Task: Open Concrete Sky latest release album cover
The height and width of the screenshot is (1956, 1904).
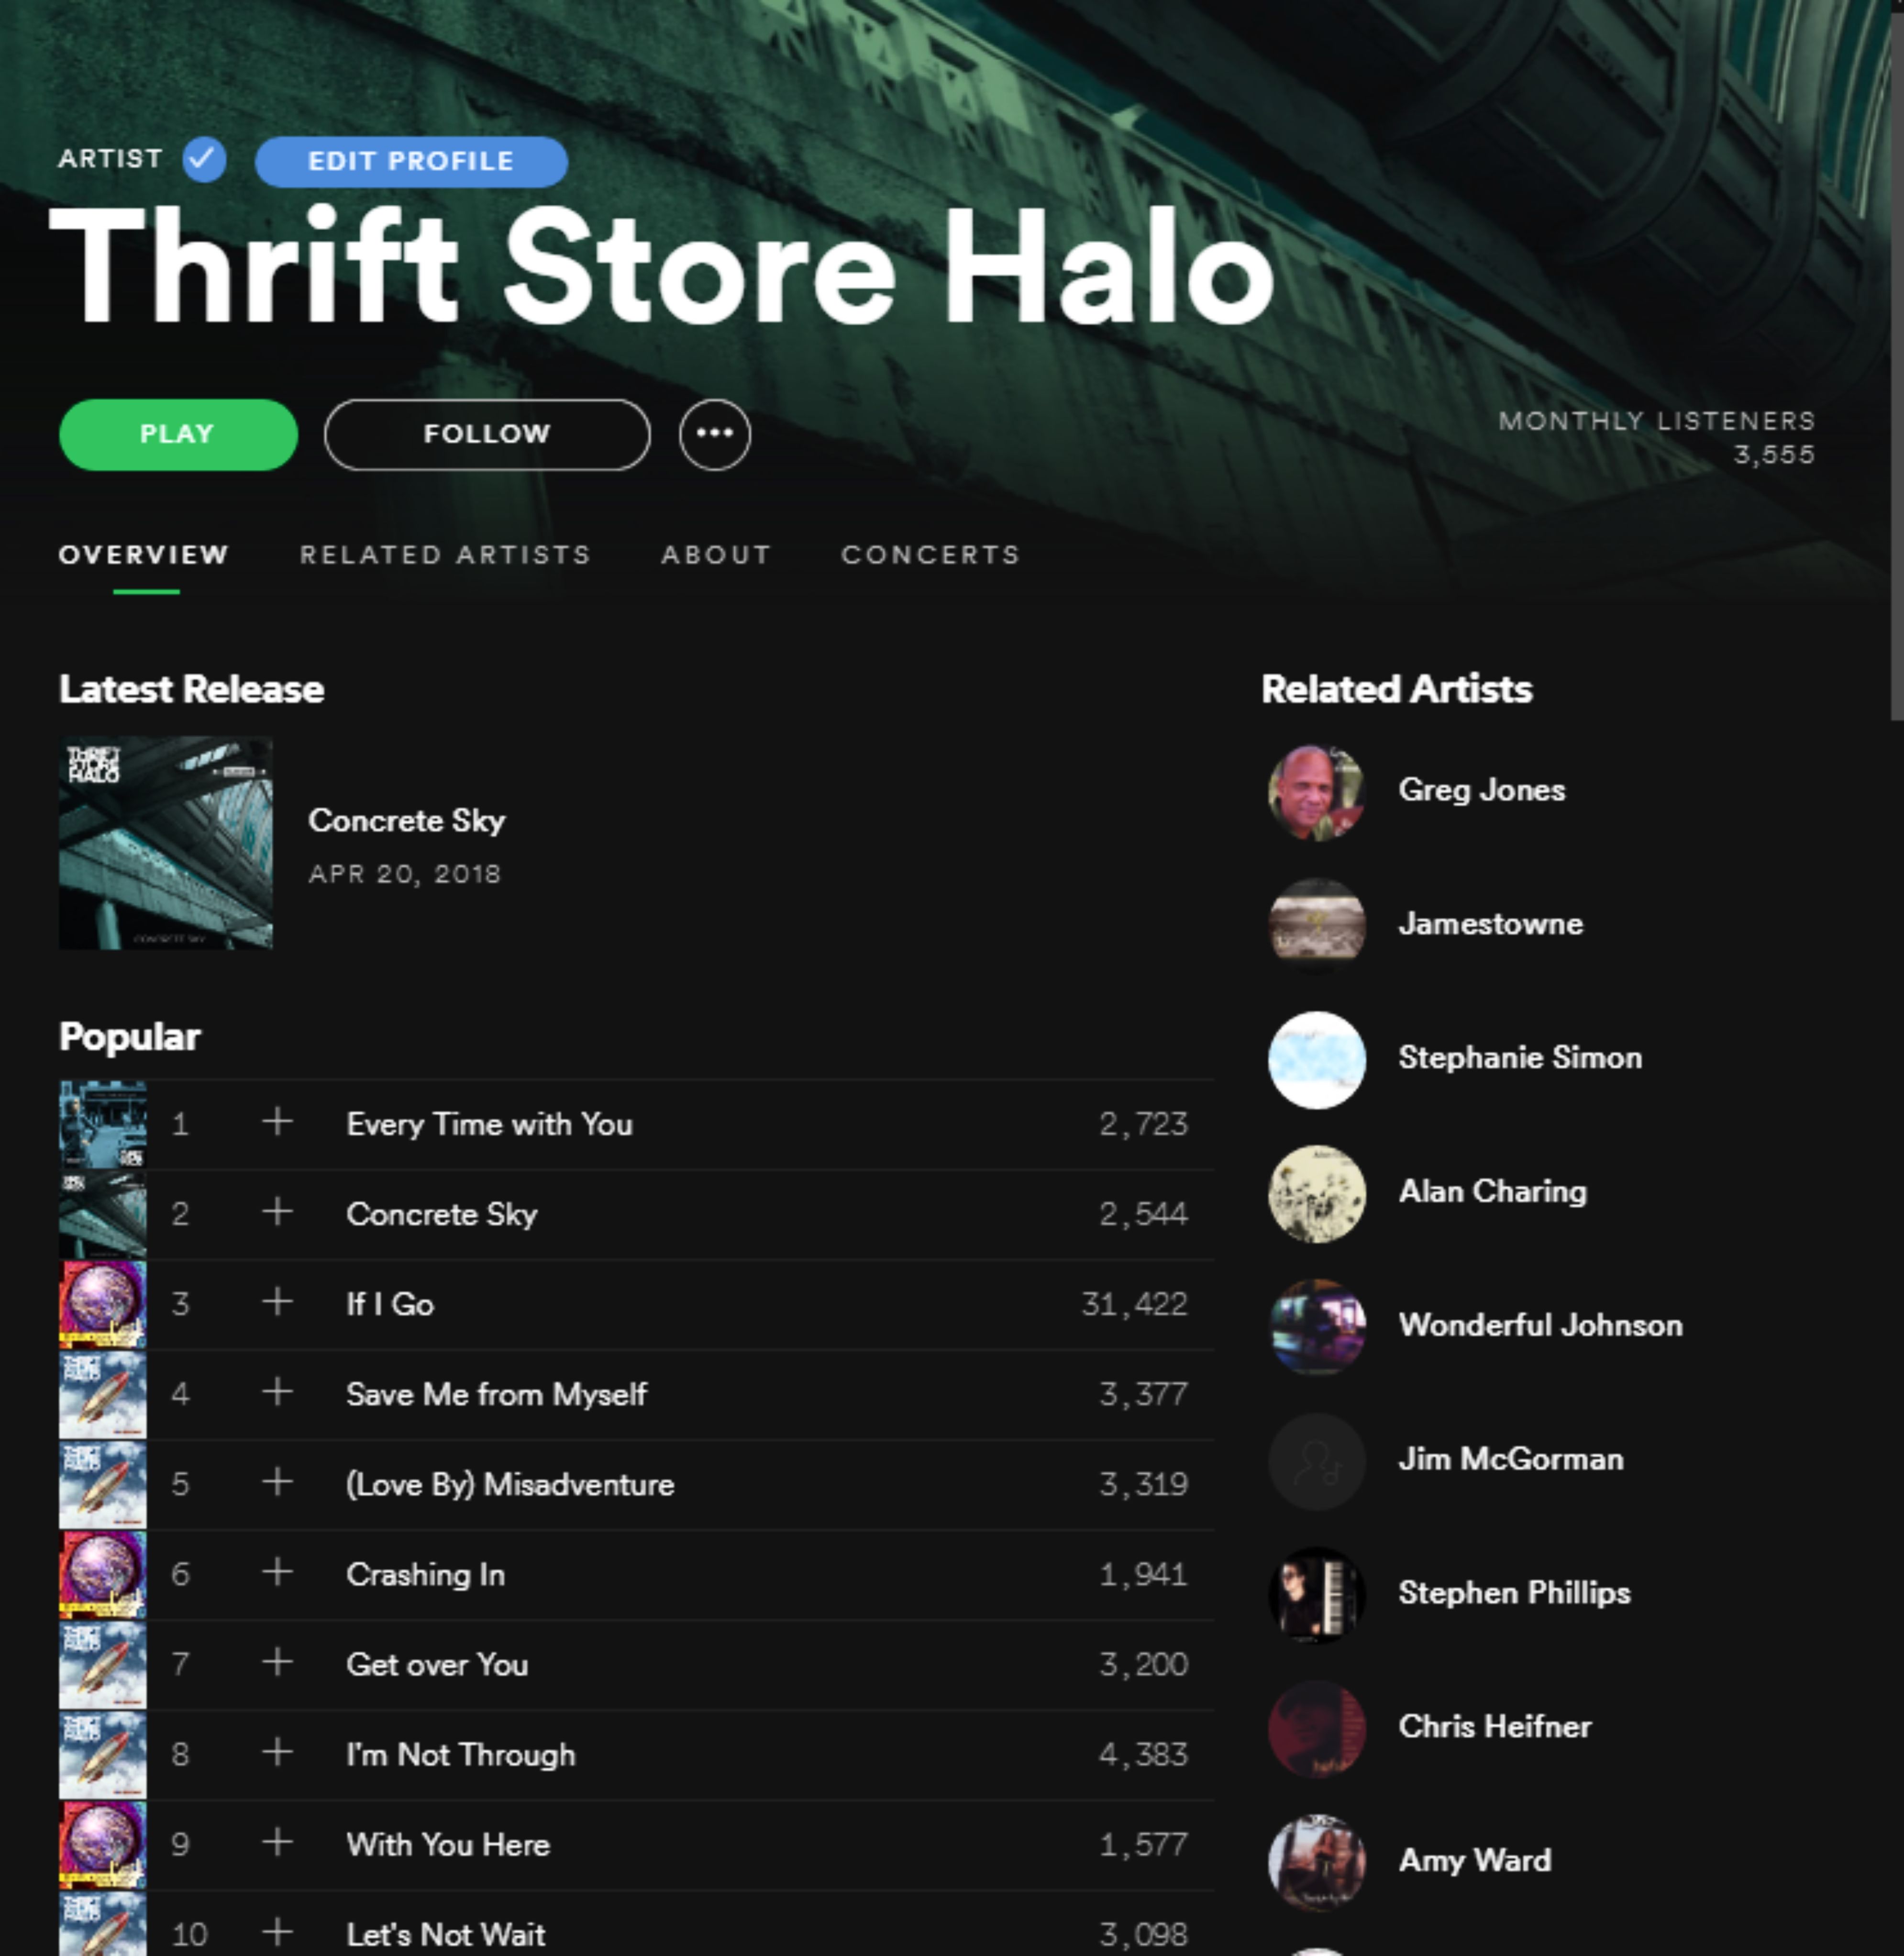Action: (166, 843)
